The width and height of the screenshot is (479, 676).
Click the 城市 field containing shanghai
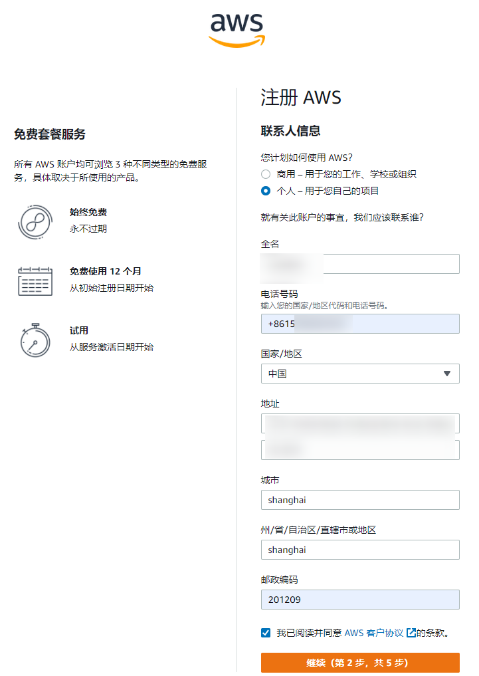tap(360, 500)
